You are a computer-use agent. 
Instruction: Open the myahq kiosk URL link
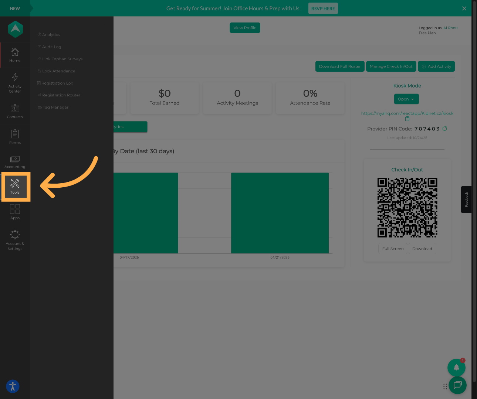[407, 113]
